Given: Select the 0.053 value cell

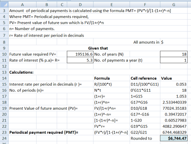Looking at the screenshot, I should (174, 84).
